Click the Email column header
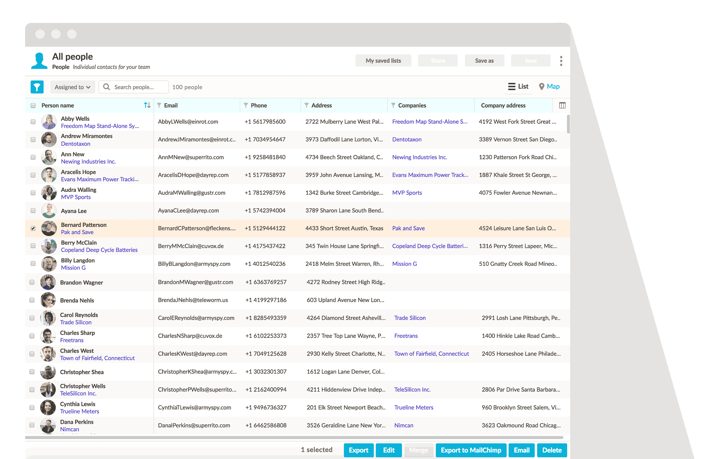The image size is (718, 459). tap(171, 105)
